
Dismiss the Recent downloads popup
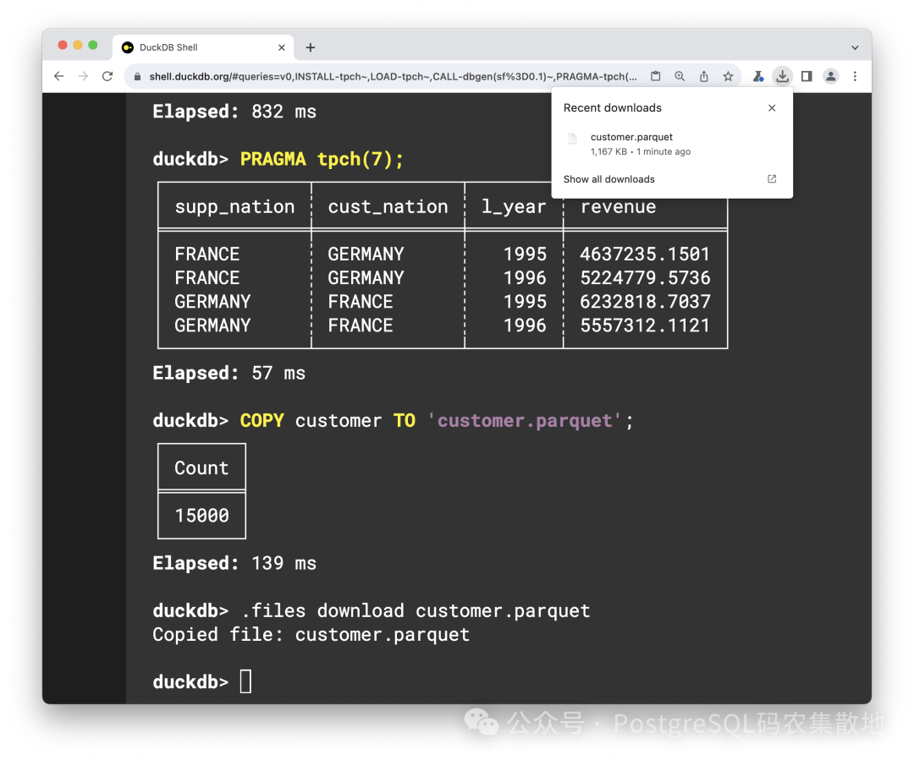[771, 107]
